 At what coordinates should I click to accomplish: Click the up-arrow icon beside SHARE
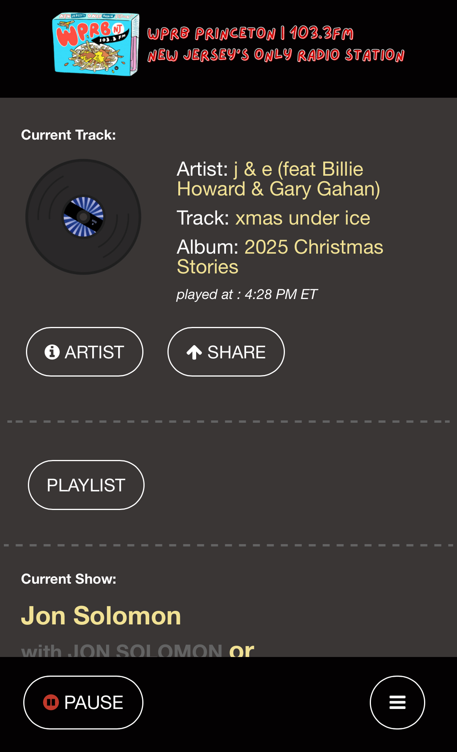(194, 352)
